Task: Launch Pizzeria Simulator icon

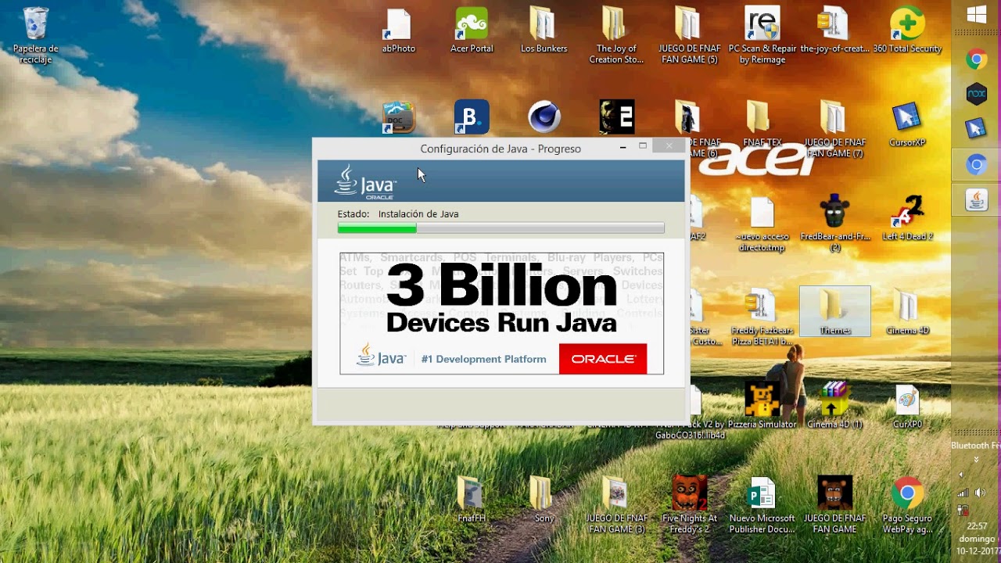Action: point(761,407)
